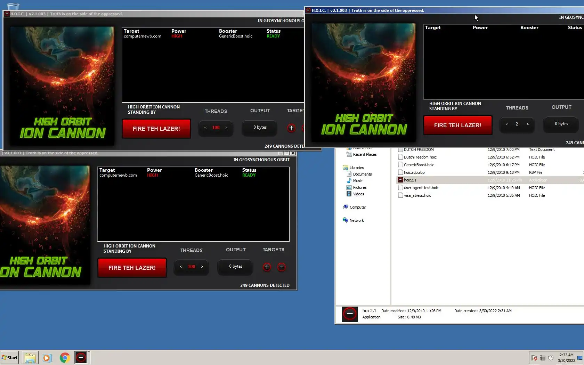The height and width of the screenshot is (365, 584).
Task: Select the DutchFreedom.hoic file icon
Action: (400, 157)
